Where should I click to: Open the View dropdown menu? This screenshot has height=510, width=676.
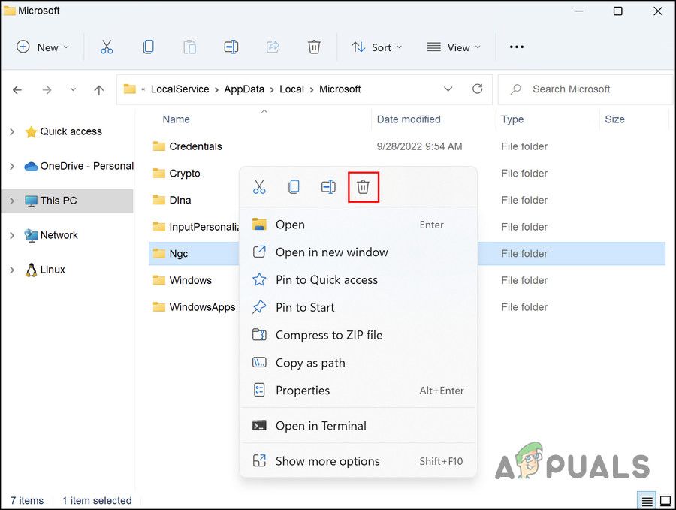[454, 47]
